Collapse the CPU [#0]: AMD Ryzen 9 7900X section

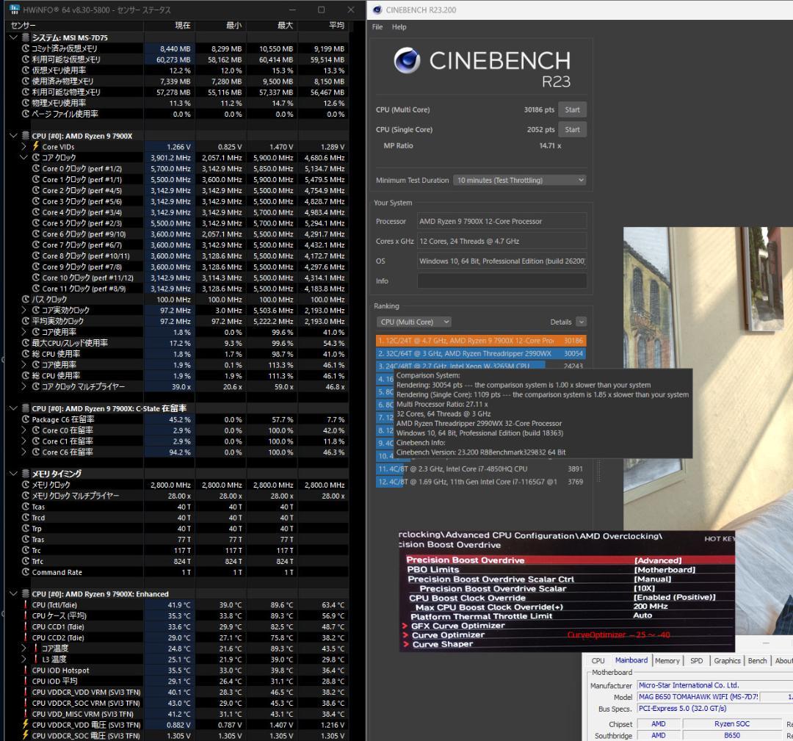pos(14,136)
